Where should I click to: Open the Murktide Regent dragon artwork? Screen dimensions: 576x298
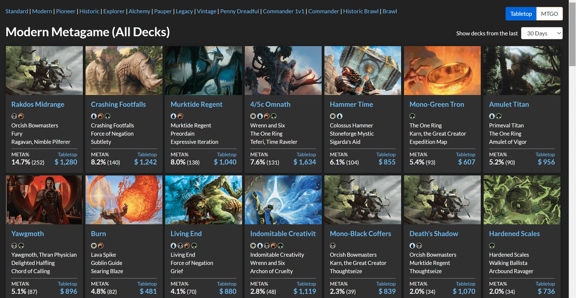[204, 71]
